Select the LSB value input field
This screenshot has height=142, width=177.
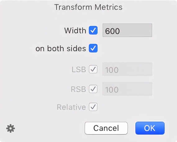(127, 69)
